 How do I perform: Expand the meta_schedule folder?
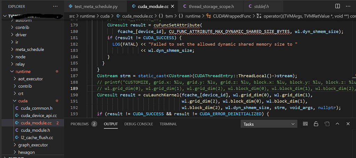tap(30, 49)
